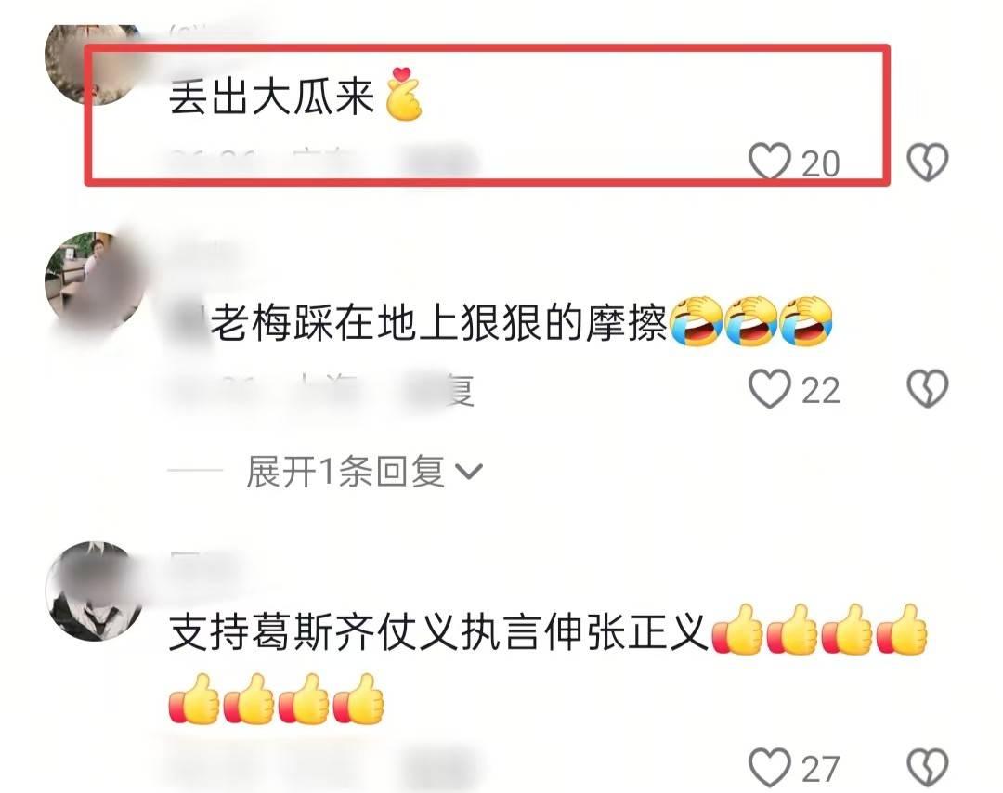This screenshot has width=1003, height=793.
Task: Click the like count 20
Action: (x=820, y=164)
